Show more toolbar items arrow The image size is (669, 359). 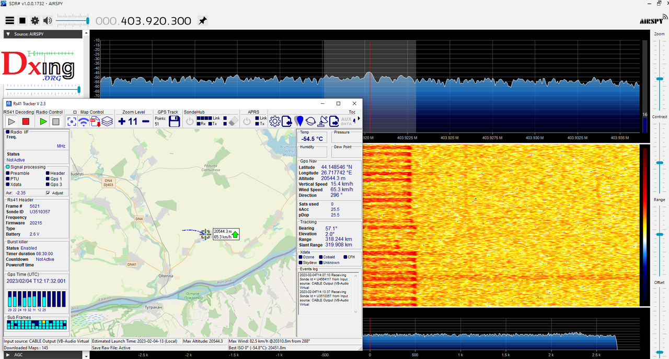tap(359, 118)
